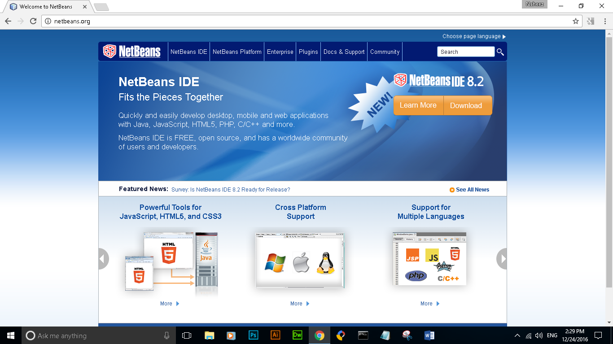
Task: Click the JSP, JS, PHP languages thumbnail
Action: (429, 259)
